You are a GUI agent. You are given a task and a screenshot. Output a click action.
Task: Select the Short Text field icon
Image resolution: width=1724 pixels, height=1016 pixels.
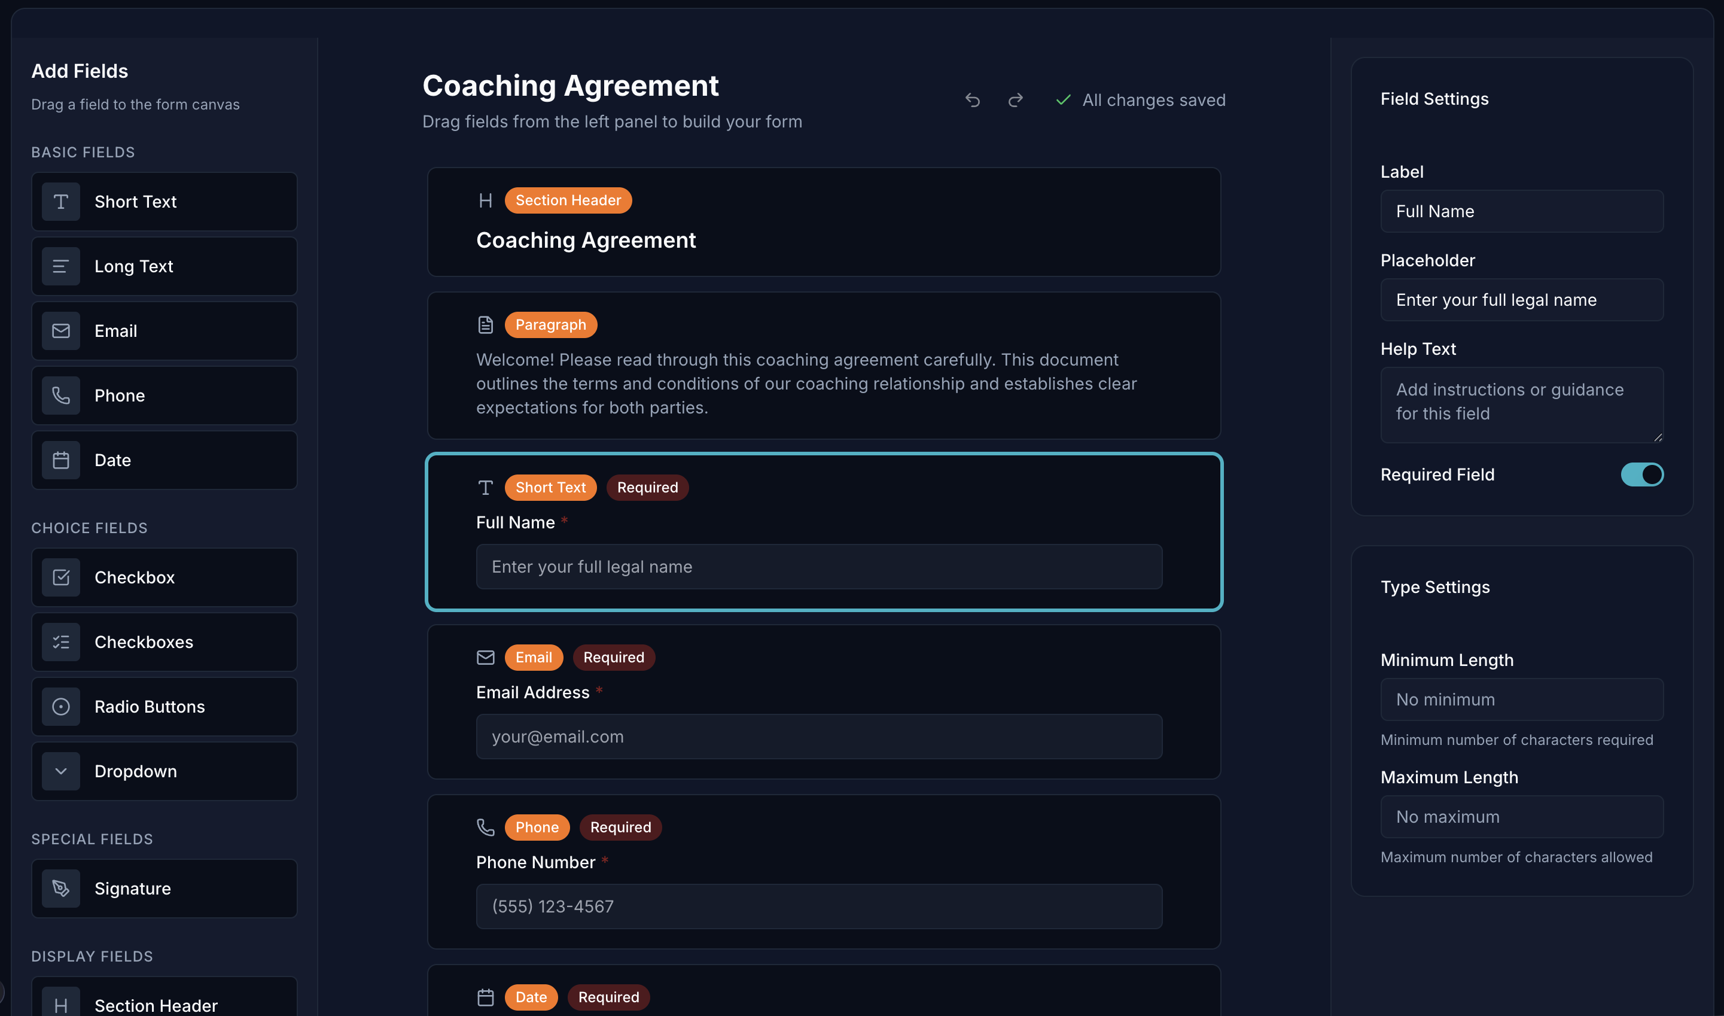[x=60, y=202]
